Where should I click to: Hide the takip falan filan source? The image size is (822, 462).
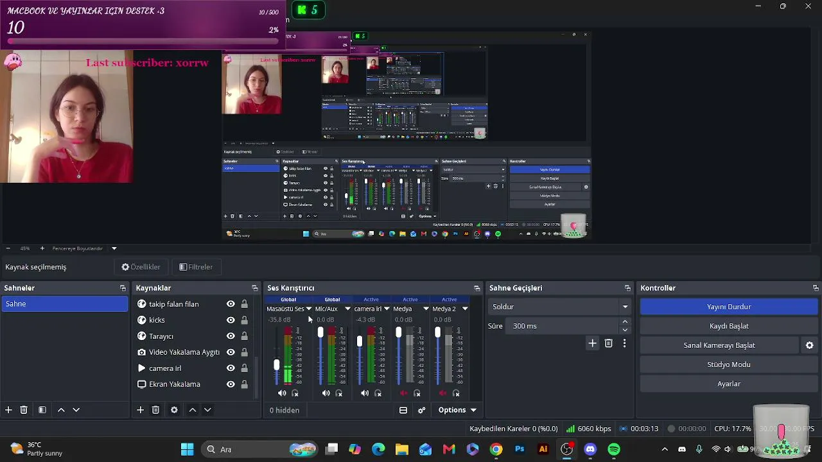[x=231, y=304]
